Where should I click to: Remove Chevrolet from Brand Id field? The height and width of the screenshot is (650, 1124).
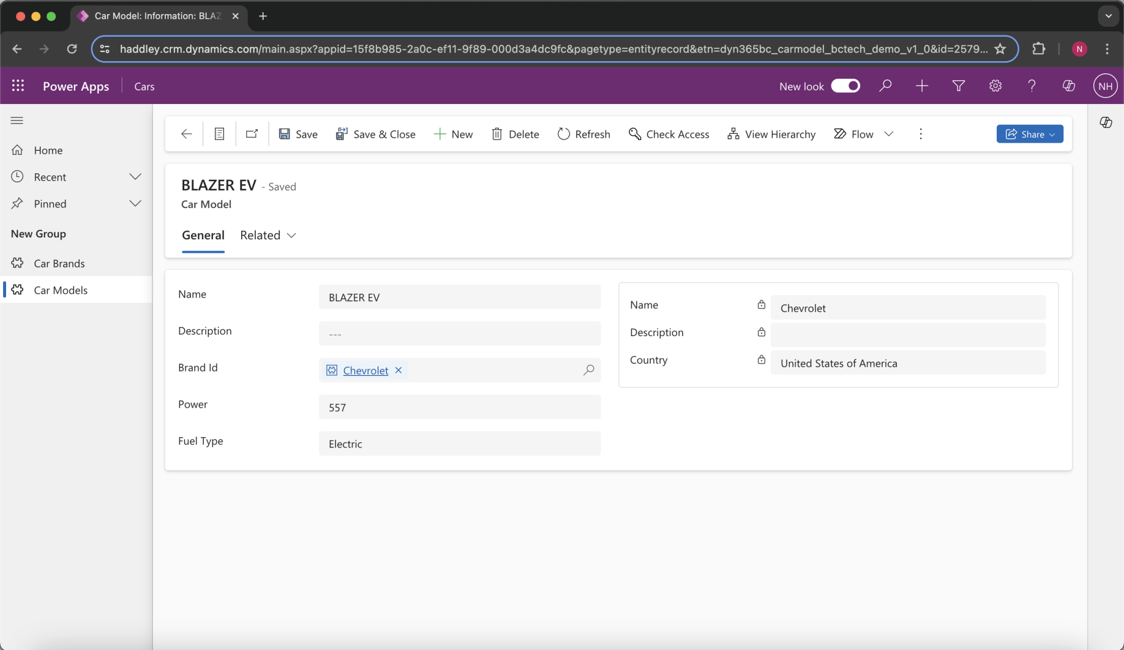(x=399, y=370)
